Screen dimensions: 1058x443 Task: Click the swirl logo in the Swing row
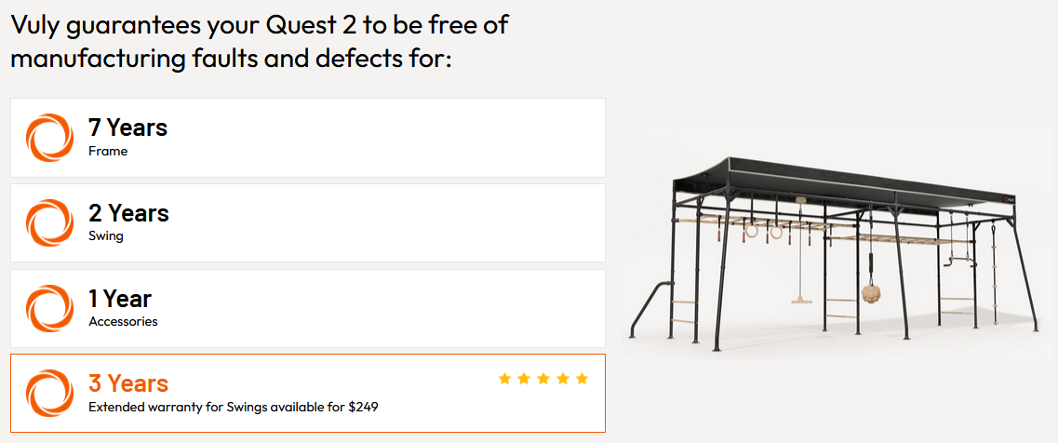tap(49, 222)
